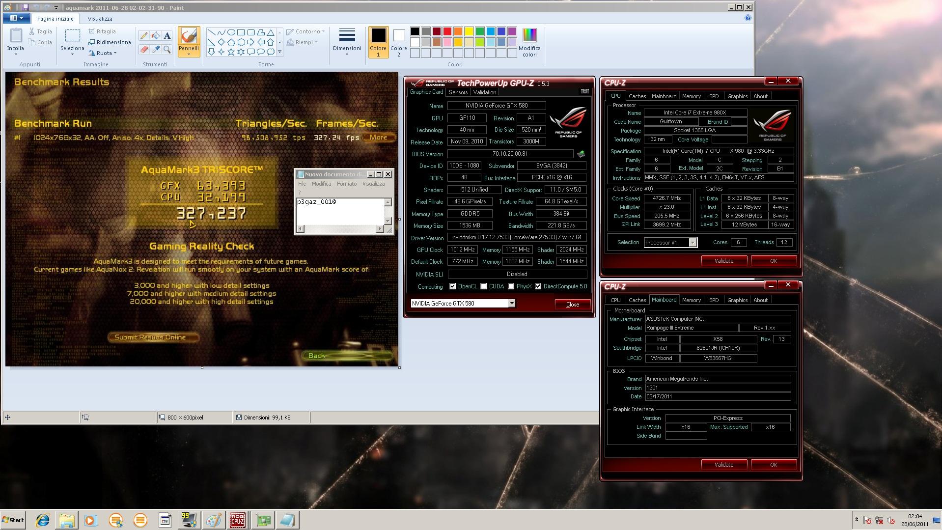Click the Save icon in Paint title bar
Image resolution: width=942 pixels, height=530 pixels.
coord(25,7)
